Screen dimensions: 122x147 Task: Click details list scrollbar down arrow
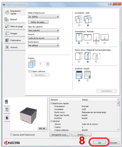(118, 129)
